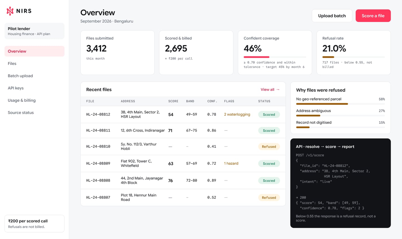Open Usage & billing section
The image size is (402, 239).
coord(34,100)
